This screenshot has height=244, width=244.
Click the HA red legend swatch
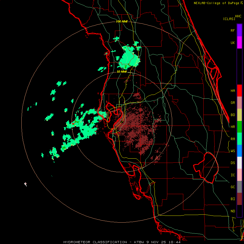tap(239, 91)
